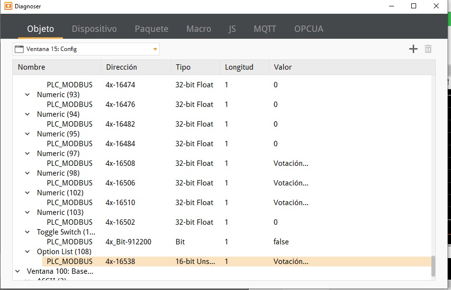Click address cell 4x-16510
The height and width of the screenshot is (290, 451).
click(x=120, y=202)
